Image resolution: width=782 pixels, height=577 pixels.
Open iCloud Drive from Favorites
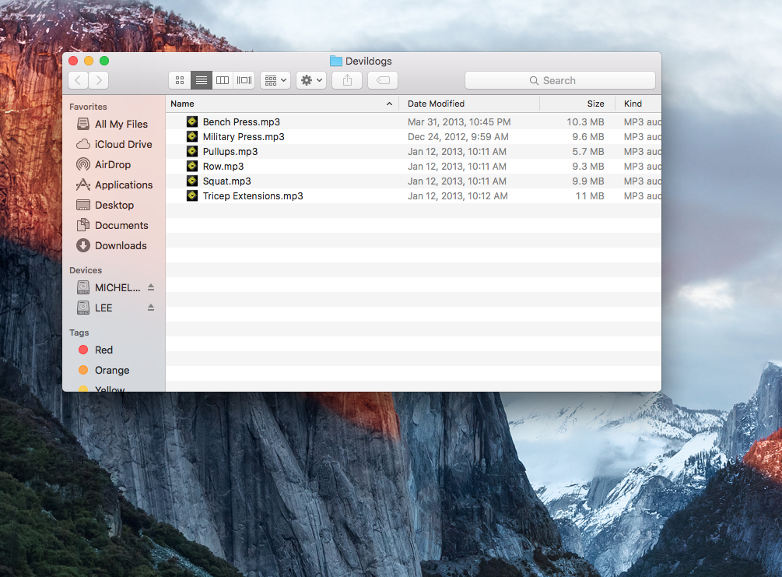(x=122, y=144)
